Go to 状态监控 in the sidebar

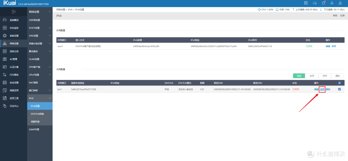click(14, 28)
